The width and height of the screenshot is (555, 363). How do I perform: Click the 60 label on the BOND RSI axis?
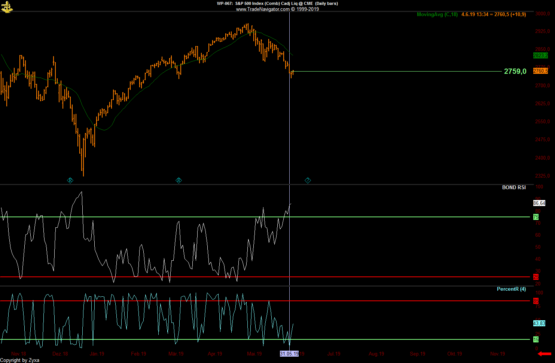[x=538, y=235]
